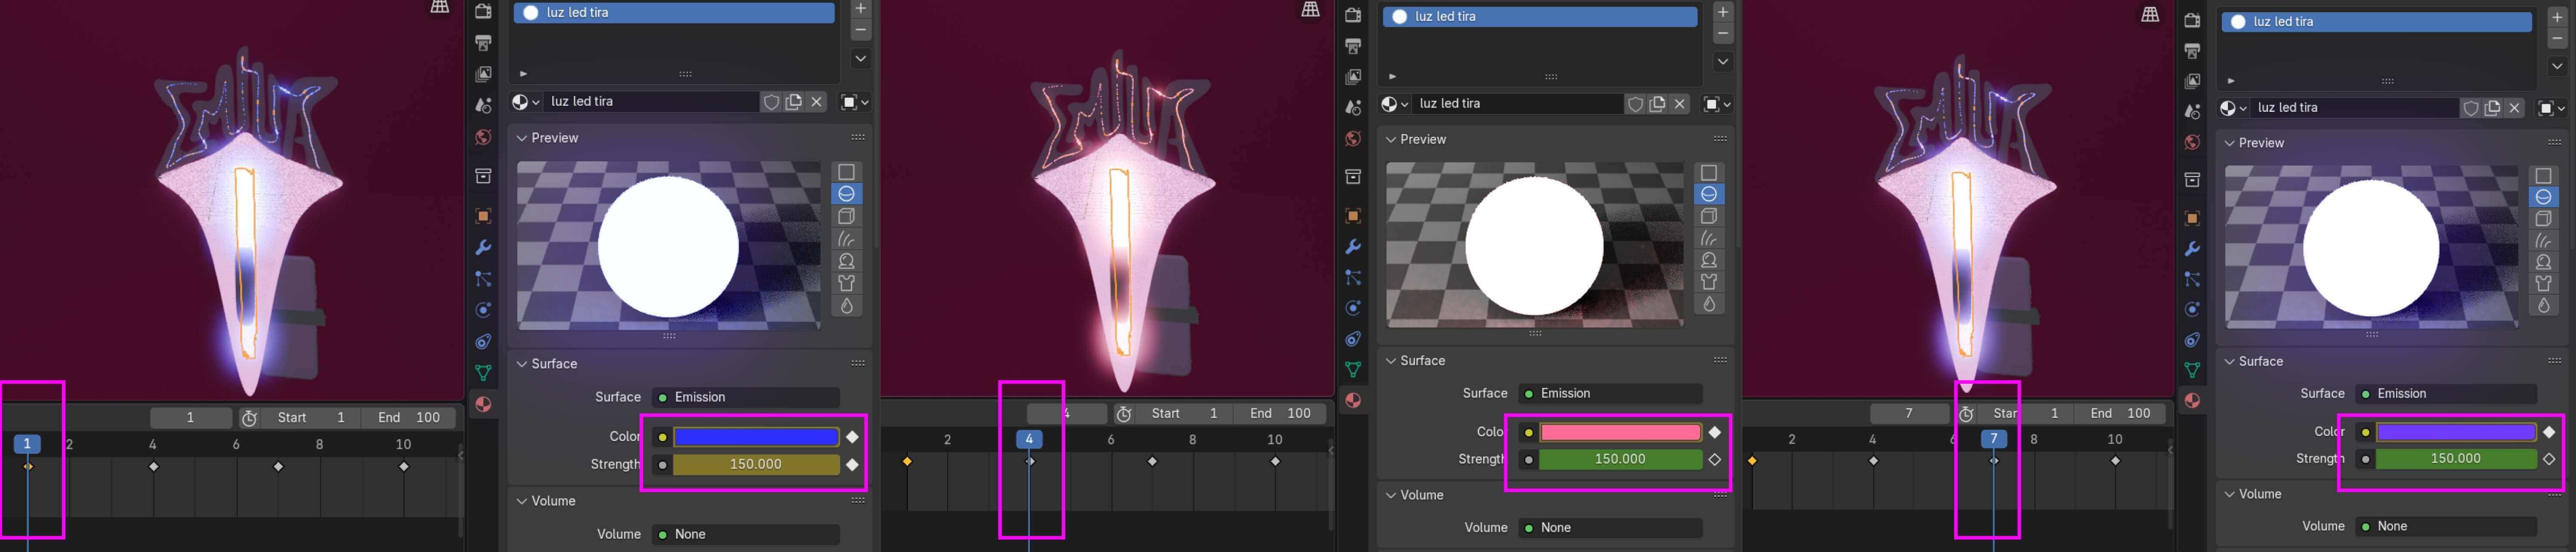2576x552 pixels.
Task: Open Volume None dropdown in blue-color panel
Action: pos(746,534)
